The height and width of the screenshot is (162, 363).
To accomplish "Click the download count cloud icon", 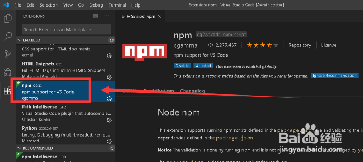I will point(211,45).
